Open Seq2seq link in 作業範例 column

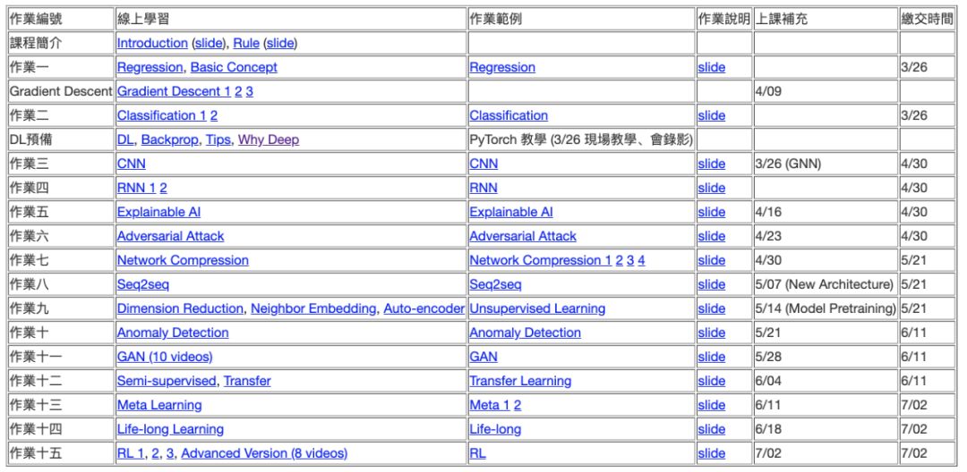tap(495, 284)
